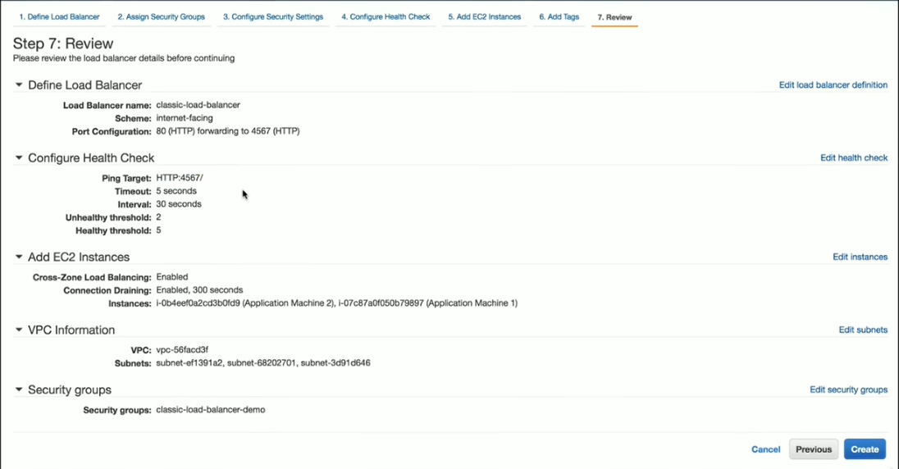Click the Add EC2 Instances section heading
The height and width of the screenshot is (469, 899).
click(79, 257)
